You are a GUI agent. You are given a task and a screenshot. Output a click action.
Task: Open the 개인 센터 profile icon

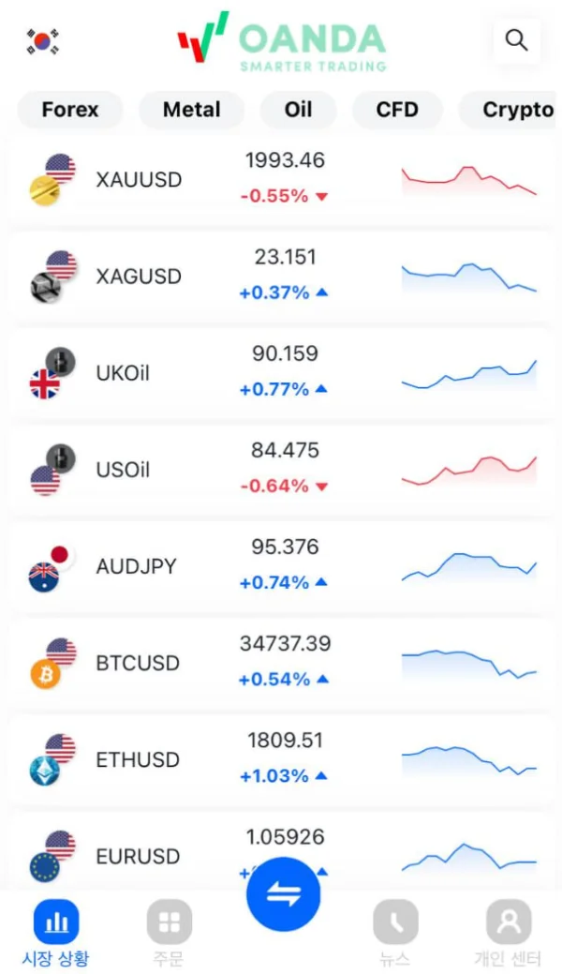click(x=509, y=922)
